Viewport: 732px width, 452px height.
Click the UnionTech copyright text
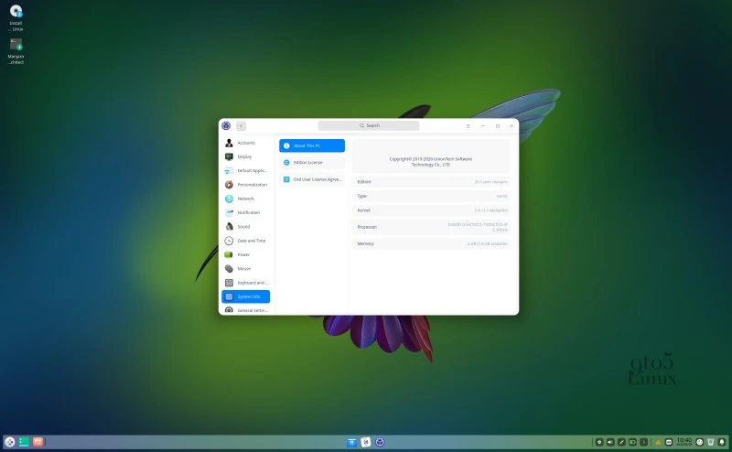click(431, 162)
